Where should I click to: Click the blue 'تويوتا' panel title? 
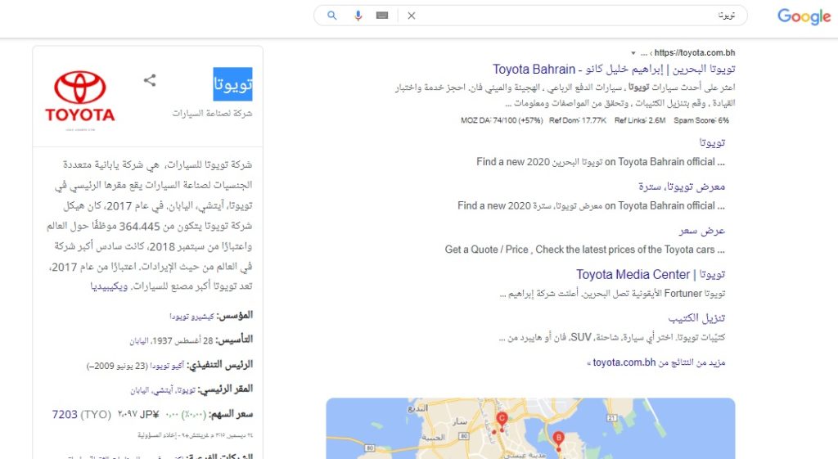pyautogui.click(x=232, y=84)
